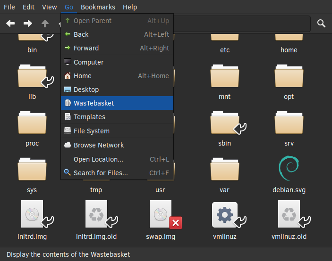Screen dimensions: 332x261
Task: Click the back arrow toolbar button
Action: point(10,24)
